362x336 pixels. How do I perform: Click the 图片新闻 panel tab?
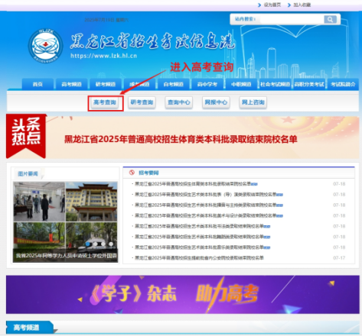point(28,173)
